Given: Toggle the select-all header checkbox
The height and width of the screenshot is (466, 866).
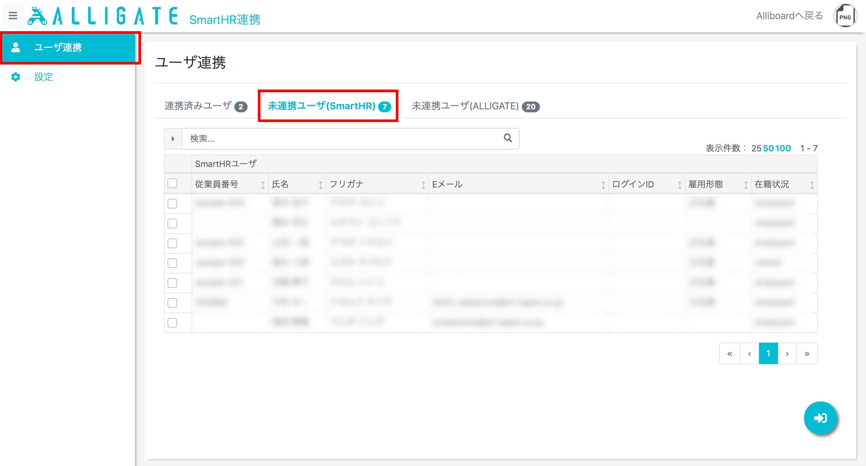Looking at the screenshot, I should pyautogui.click(x=173, y=183).
